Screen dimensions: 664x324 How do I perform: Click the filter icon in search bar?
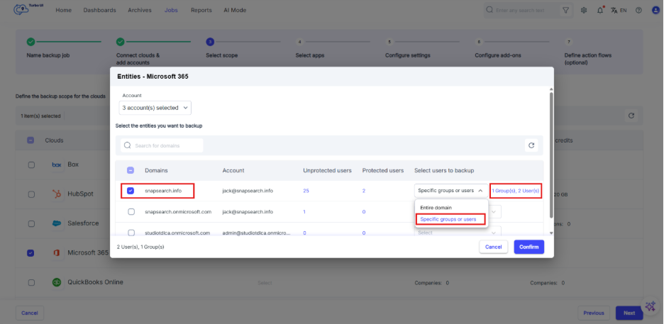tap(565, 11)
